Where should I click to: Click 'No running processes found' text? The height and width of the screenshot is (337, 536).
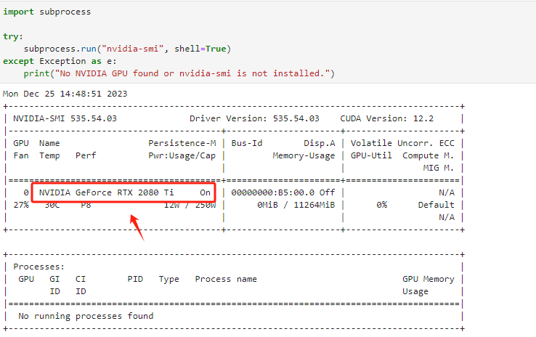86,316
